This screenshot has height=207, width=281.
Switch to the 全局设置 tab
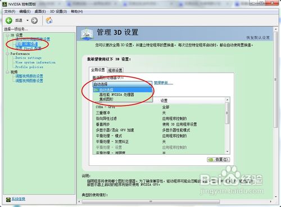(x=98, y=70)
